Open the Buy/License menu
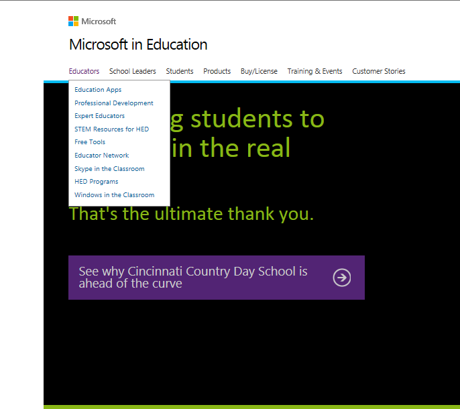Viewport: 460px width, 409px height. [259, 71]
